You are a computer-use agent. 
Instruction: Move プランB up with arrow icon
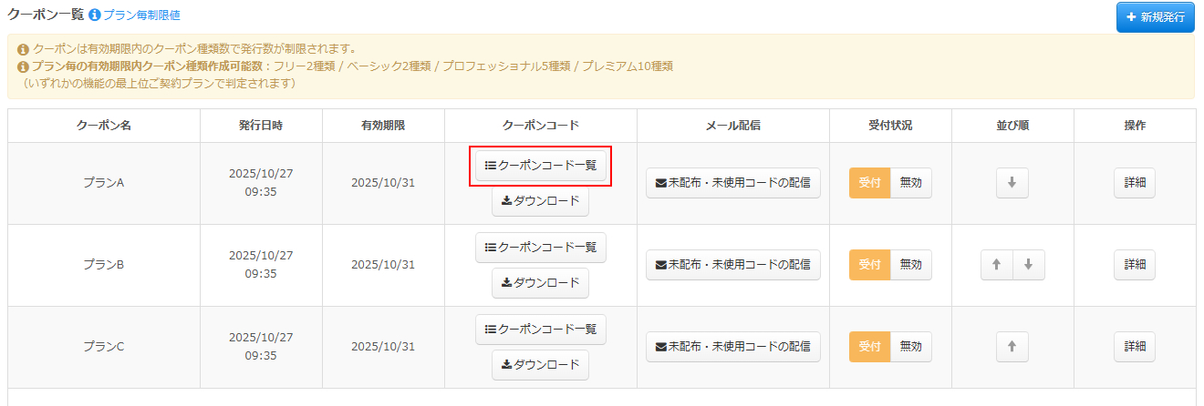click(996, 265)
